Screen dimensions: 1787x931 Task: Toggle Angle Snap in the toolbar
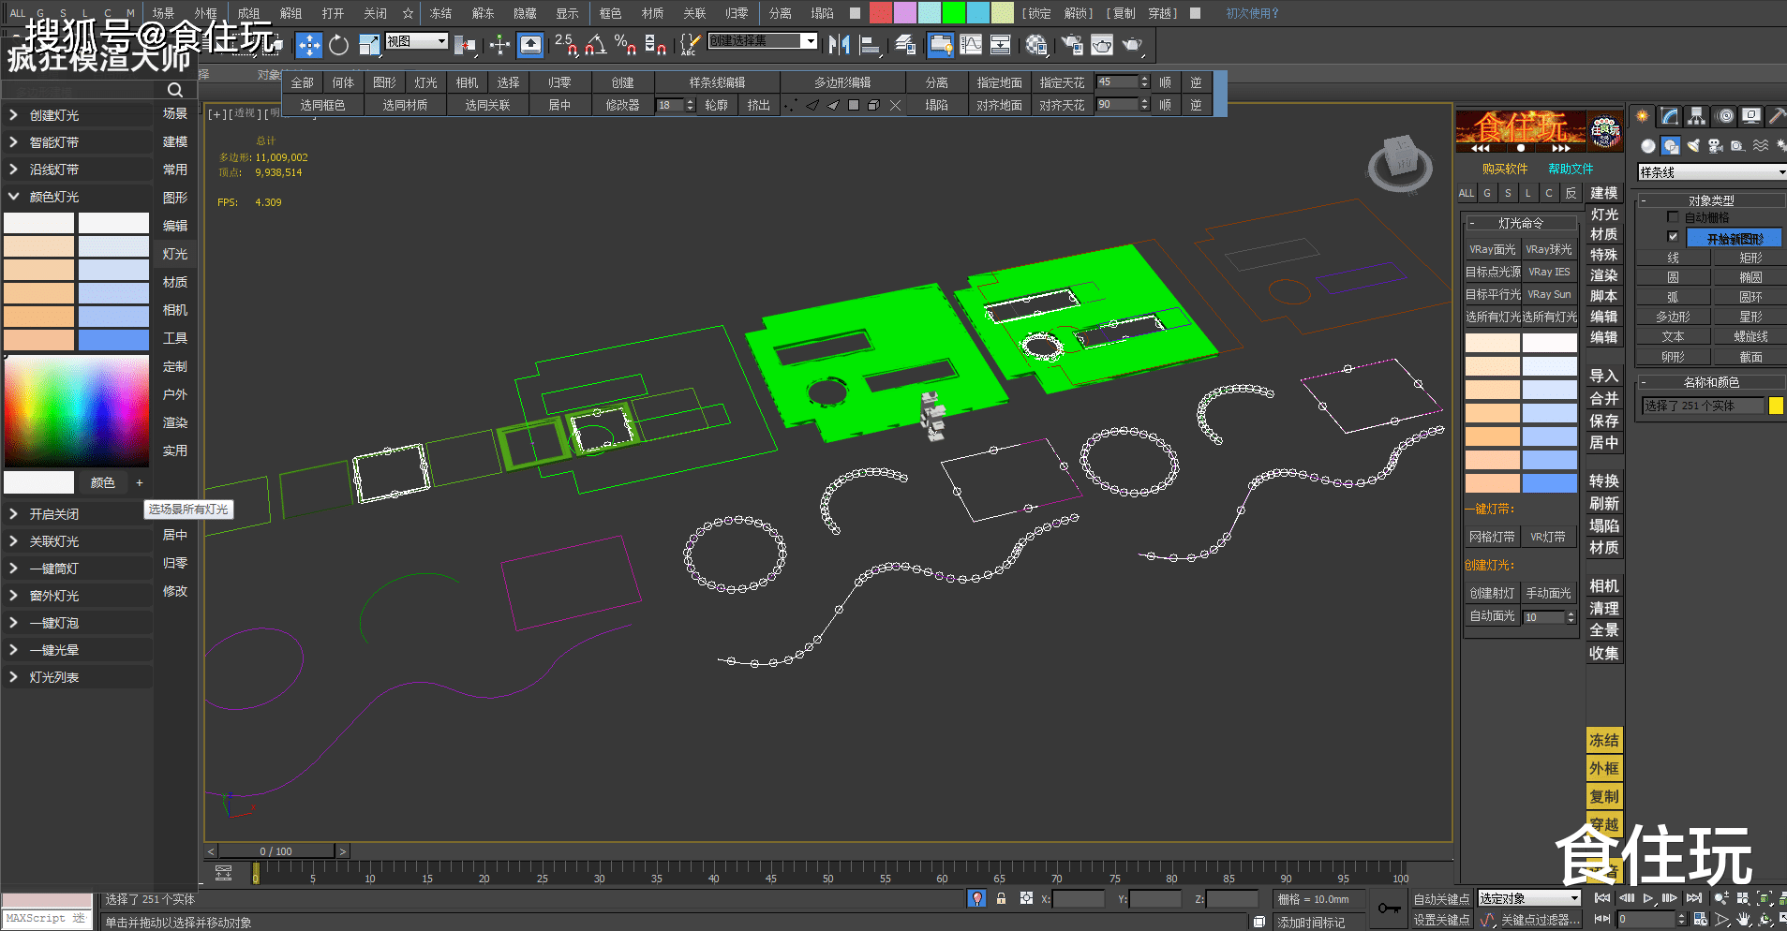(x=596, y=44)
